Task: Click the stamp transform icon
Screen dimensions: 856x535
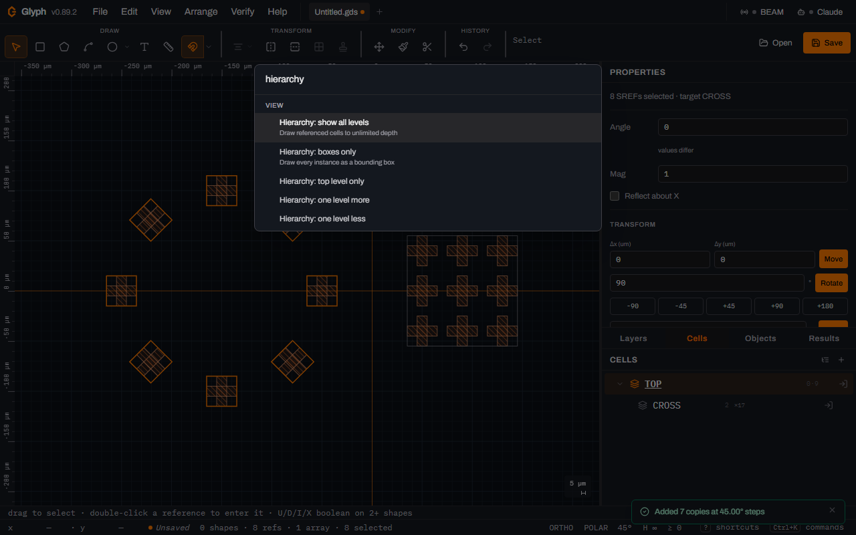Action: pyautogui.click(x=343, y=47)
